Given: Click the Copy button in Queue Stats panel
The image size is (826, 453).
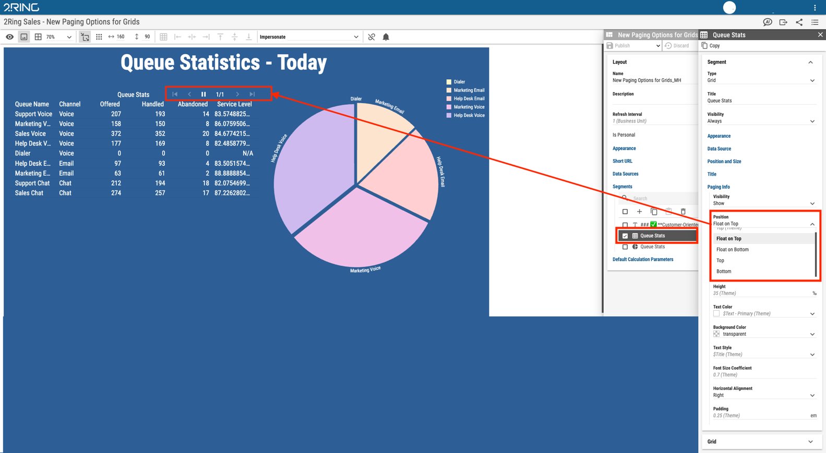Looking at the screenshot, I should [x=711, y=46].
